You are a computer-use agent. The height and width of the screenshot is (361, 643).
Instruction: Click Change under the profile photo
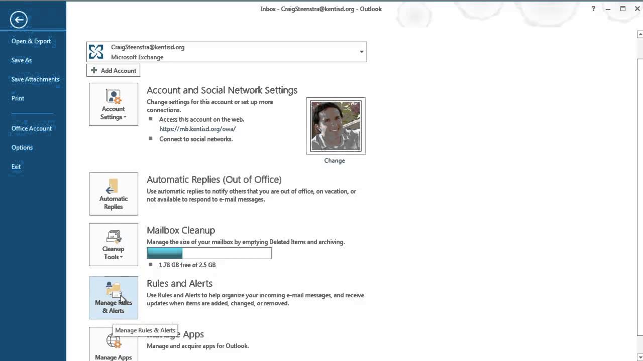click(335, 160)
